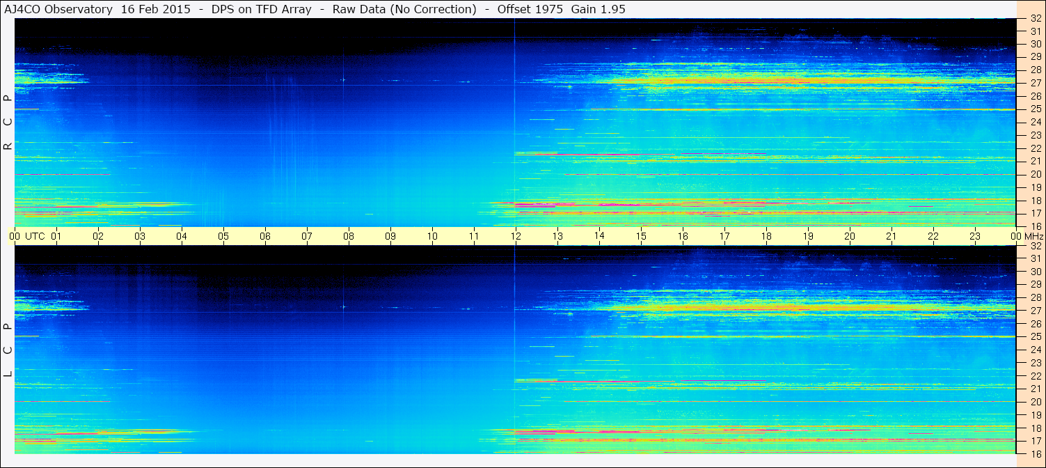Select the 23 hour marker on timeline
This screenshot has width=1046, height=468.
pyautogui.click(x=974, y=236)
